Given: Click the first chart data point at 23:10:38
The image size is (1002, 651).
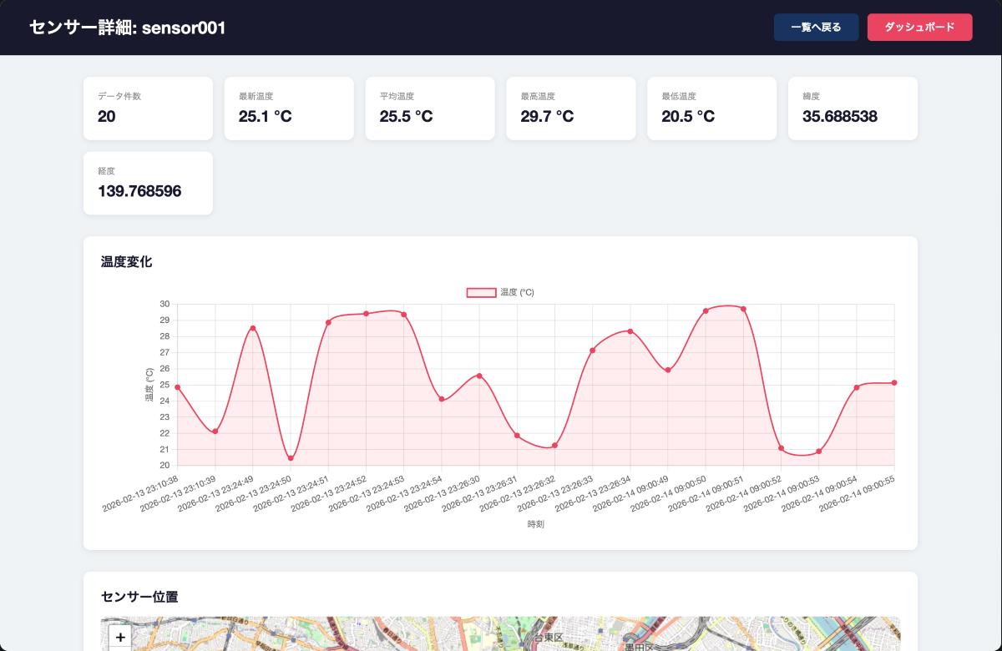Looking at the screenshot, I should [x=178, y=387].
